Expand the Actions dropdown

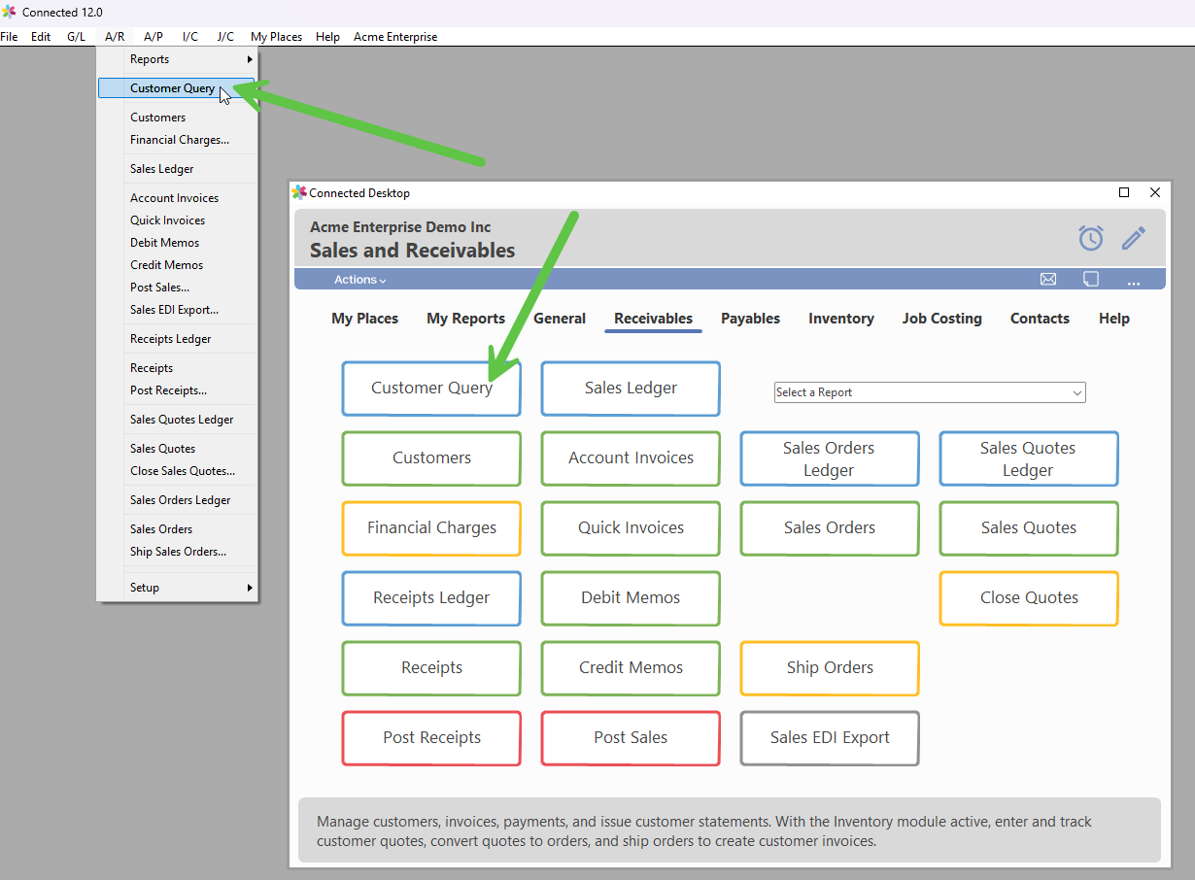[x=360, y=280]
